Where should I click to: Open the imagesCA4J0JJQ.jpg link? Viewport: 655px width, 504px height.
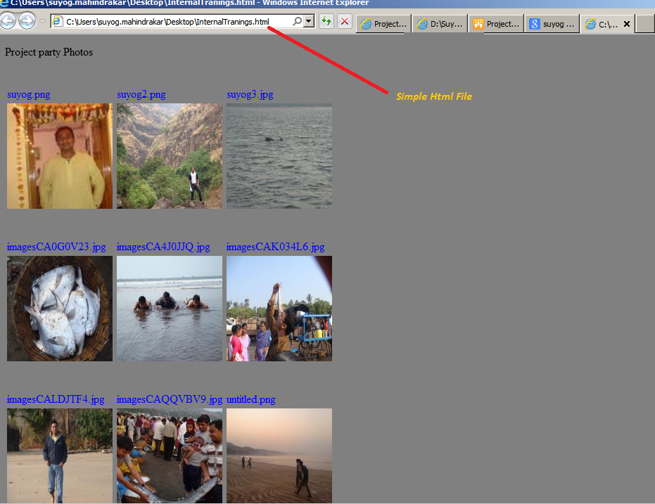pos(163,247)
